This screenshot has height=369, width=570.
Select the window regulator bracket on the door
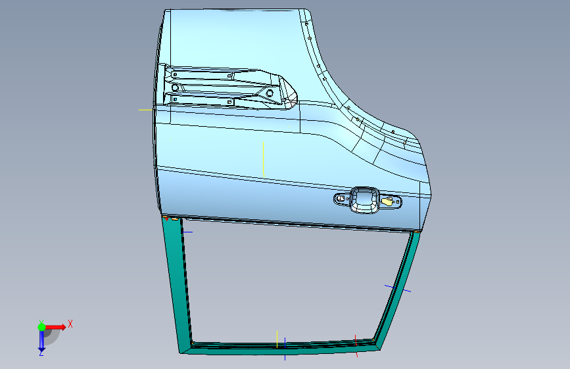[229, 88]
